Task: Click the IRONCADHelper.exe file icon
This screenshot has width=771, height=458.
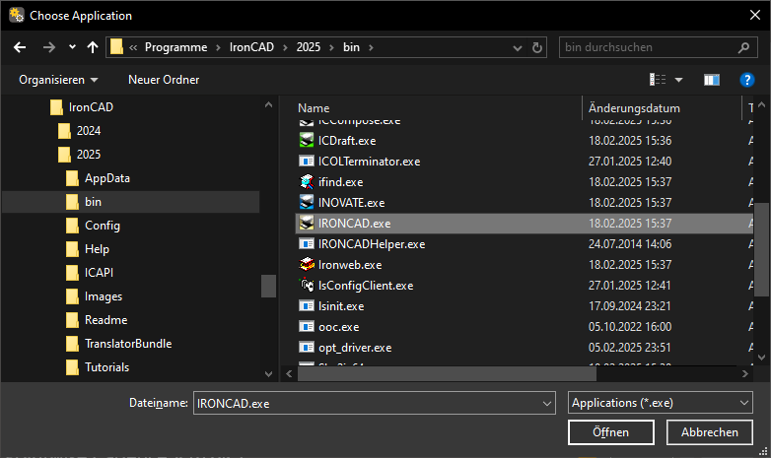Action: coord(307,243)
